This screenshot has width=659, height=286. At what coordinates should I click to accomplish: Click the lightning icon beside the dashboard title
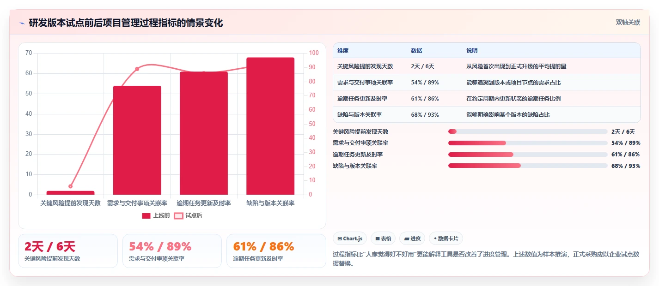[x=22, y=23]
